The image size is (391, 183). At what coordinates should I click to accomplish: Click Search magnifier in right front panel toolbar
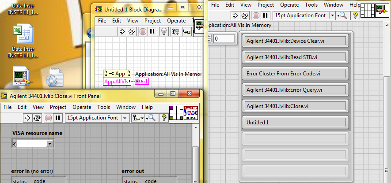coord(342,15)
